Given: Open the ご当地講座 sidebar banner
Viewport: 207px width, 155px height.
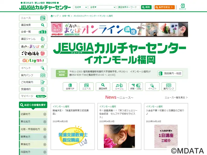Looking at the screenshot, I should tap(33, 53).
